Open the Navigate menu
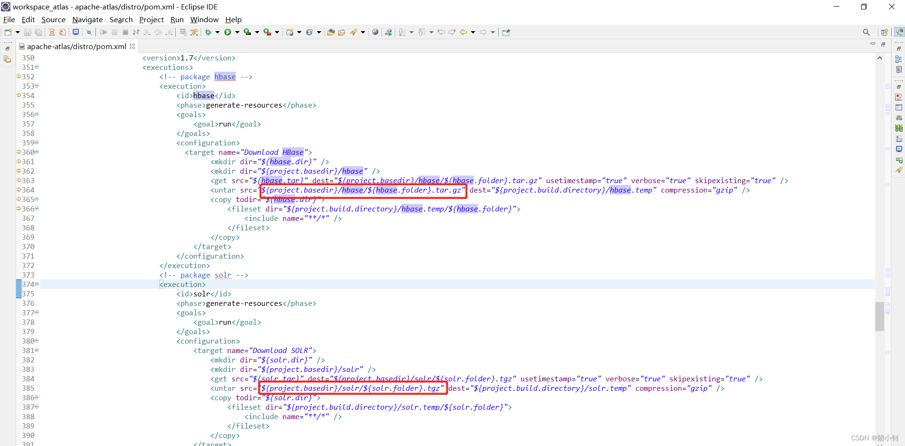 (87, 19)
